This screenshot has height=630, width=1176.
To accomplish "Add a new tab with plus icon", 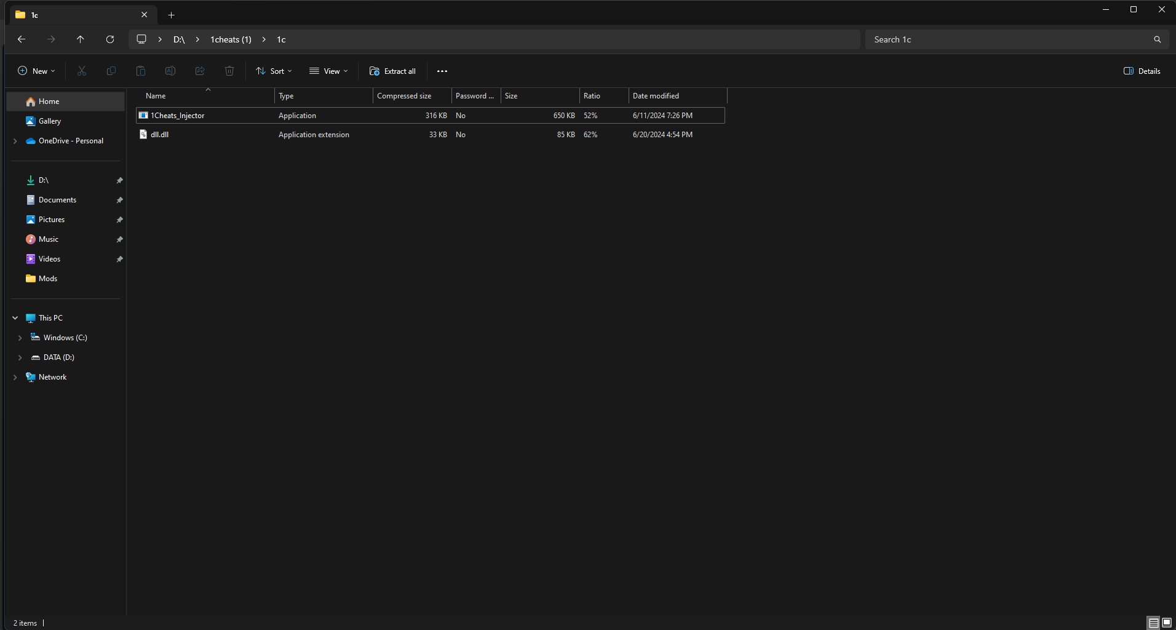I will (172, 15).
